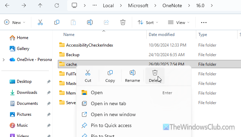Sort by the Name column header
This screenshot has width=241, height=137.
coord(69,35)
